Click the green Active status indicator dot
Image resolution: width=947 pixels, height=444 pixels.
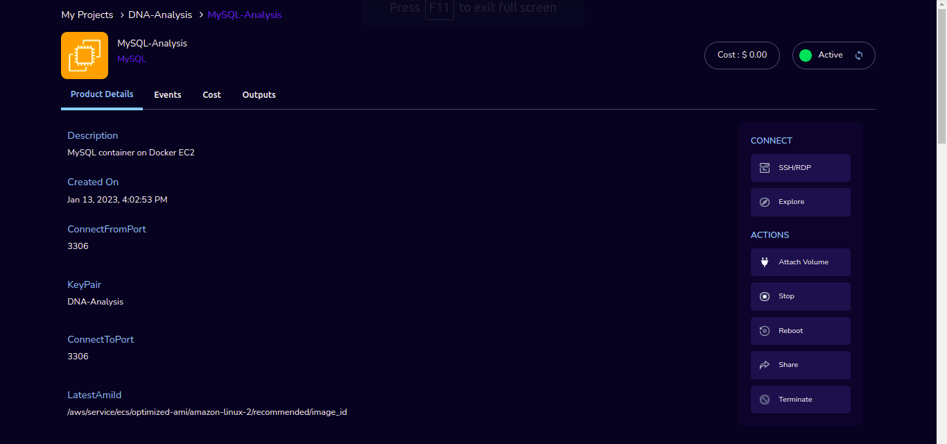click(x=806, y=55)
